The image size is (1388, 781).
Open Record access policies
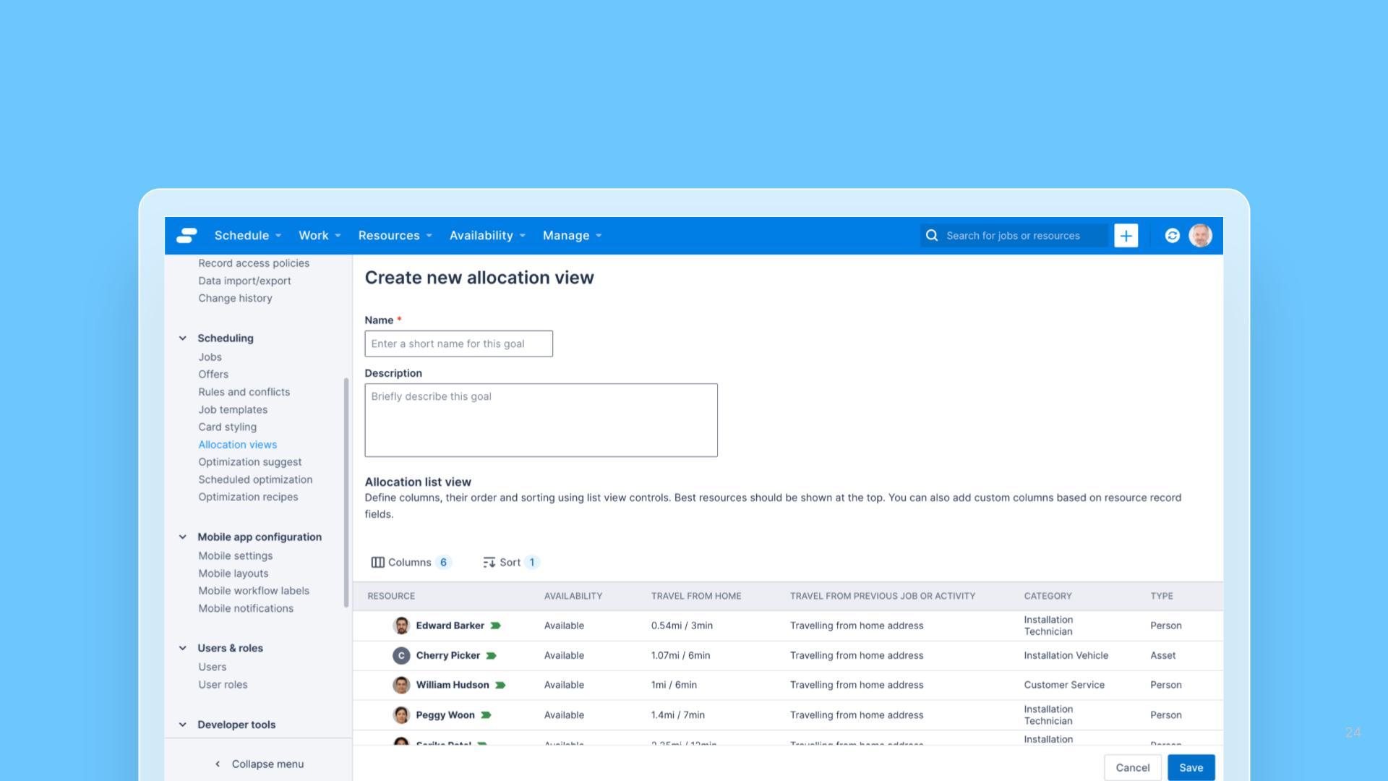(254, 263)
